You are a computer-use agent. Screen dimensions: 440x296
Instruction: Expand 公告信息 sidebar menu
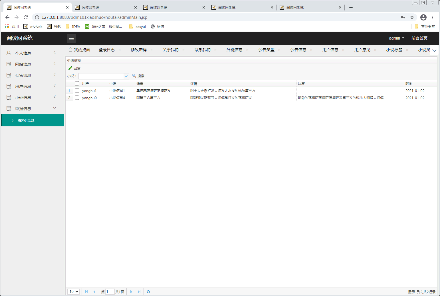click(x=33, y=75)
